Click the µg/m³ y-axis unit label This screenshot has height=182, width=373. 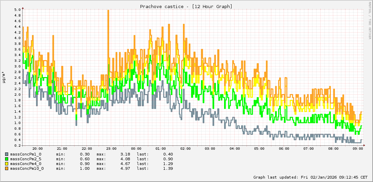[x=3, y=77]
